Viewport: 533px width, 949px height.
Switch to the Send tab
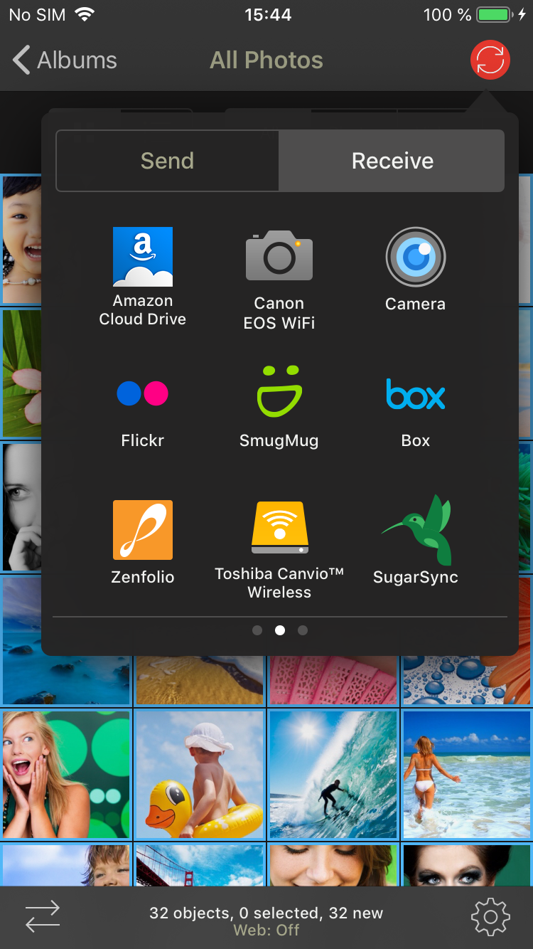coord(167,161)
